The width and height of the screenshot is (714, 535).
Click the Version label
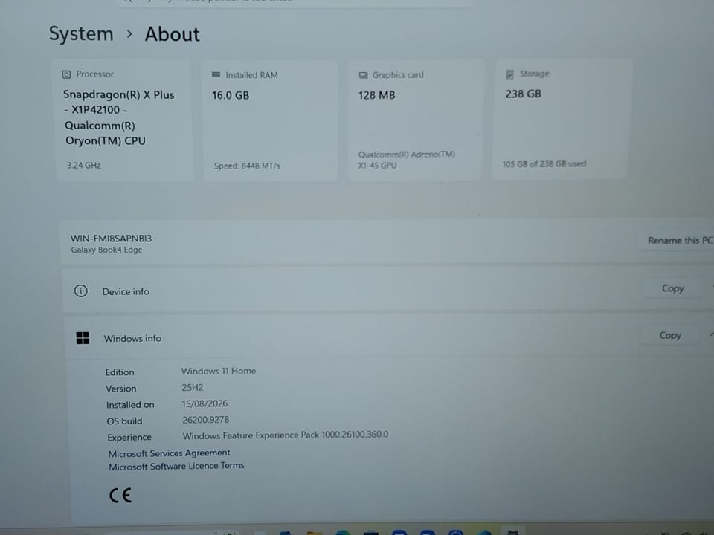click(121, 389)
